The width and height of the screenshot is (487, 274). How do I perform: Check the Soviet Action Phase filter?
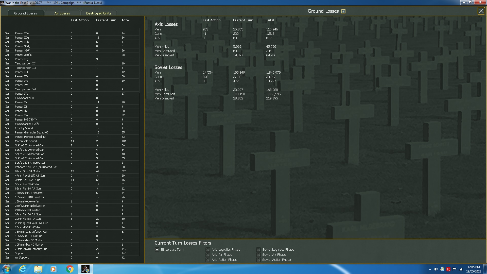[x=258, y=260]
